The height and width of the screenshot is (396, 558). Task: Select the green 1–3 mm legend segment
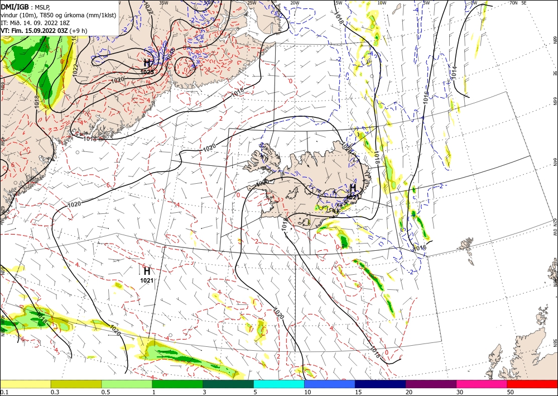tap(177, 384)
